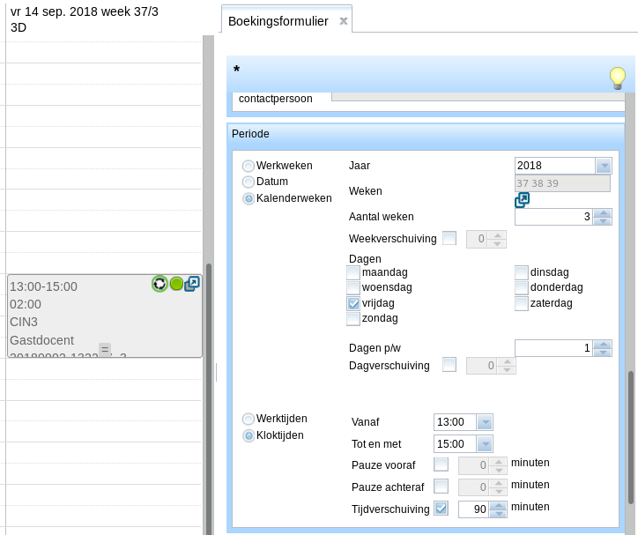Click the Aantal weken value field

(553, 217)
